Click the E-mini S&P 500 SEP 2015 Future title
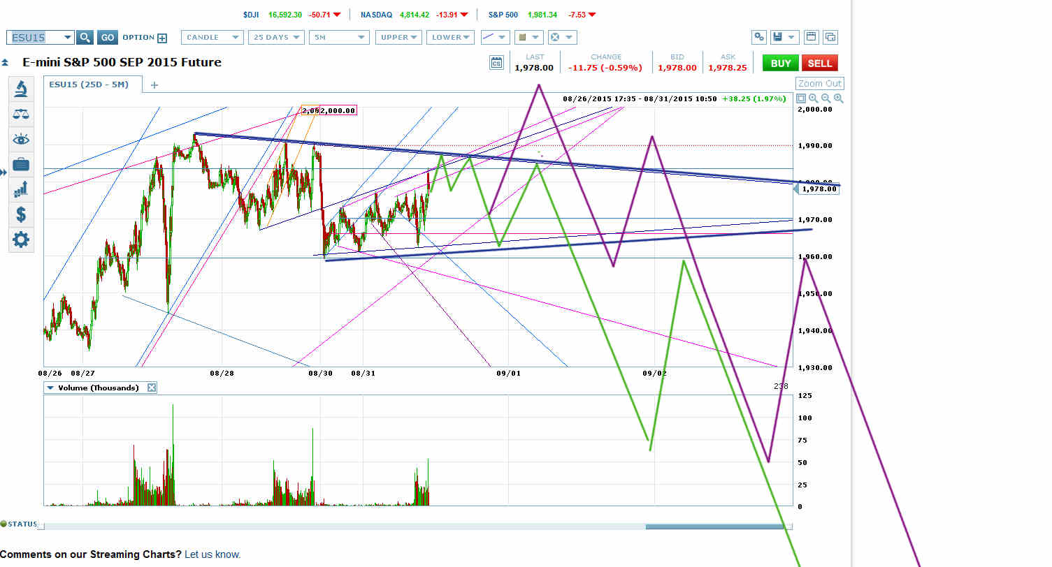 pyautogui.click(x=122, y=62)
